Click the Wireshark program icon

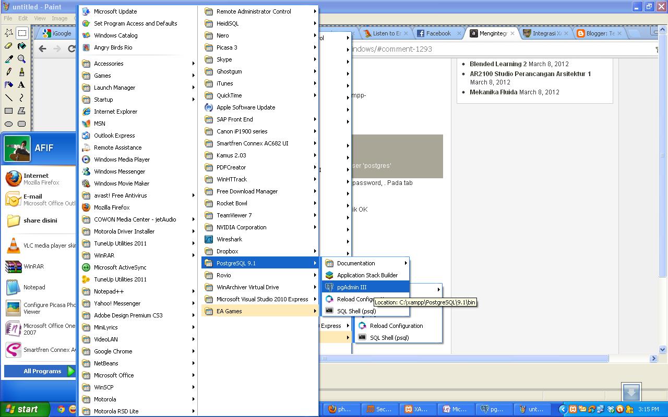(209, 239)
